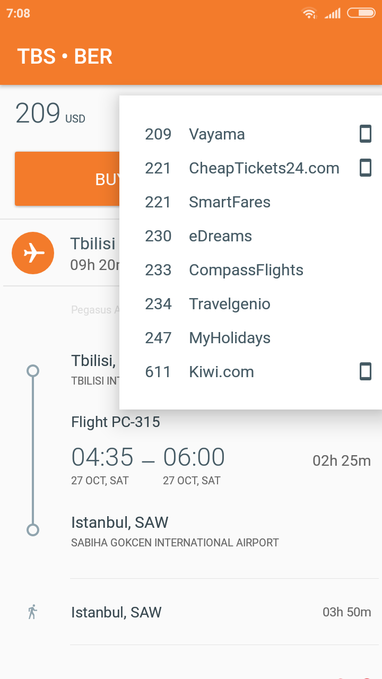Choose the Kiwi.com 611 offer

(221, 372)
